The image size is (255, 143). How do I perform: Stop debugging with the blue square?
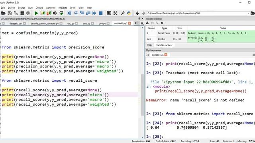pos(101,13)
